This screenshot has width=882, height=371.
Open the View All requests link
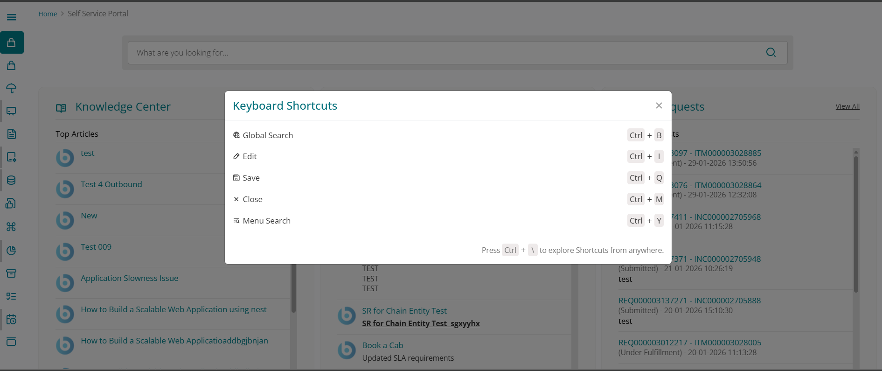(x=847, y=106)
